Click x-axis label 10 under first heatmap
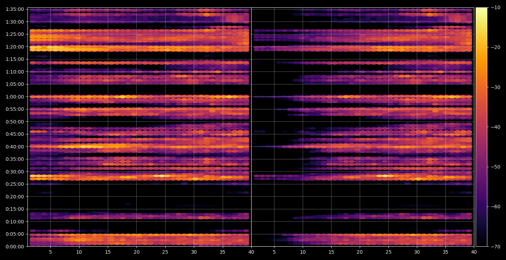The image size is (506, 260). coord(79,252)
